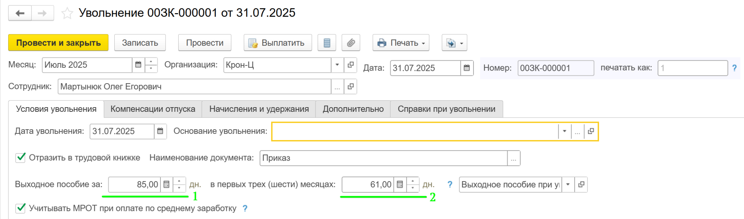
Task: Click help icon for Учитывать МРОТ
Action: tap(245, 208)
